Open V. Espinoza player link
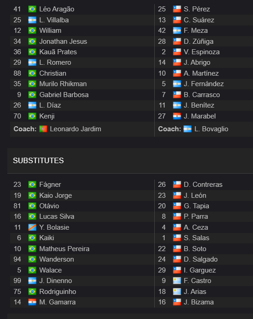This screenshot has height=319, width=253. tap(202, 52)
